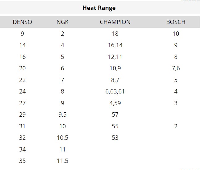Select the CHAMPION column header

115,22
